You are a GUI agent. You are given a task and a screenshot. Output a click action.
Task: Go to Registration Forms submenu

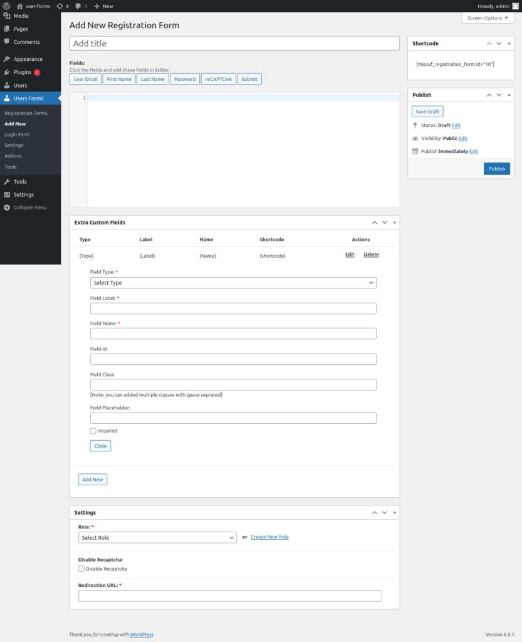pos(26,113)
